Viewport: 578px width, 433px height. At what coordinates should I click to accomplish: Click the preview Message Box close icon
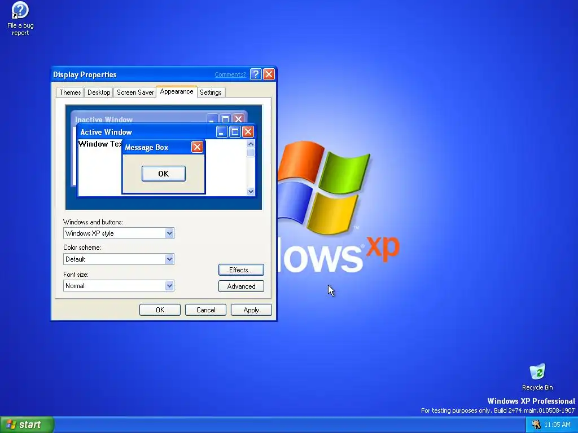point(197,147)
